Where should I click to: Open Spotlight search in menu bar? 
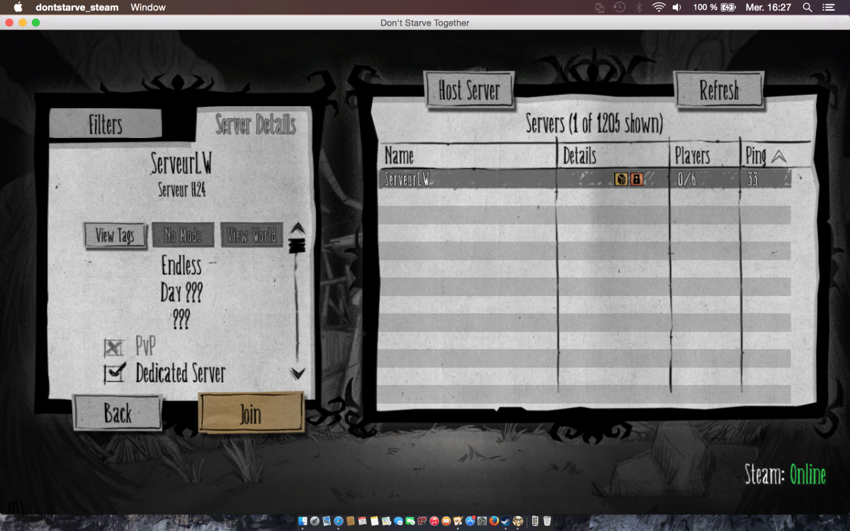[x=807, y=7]
